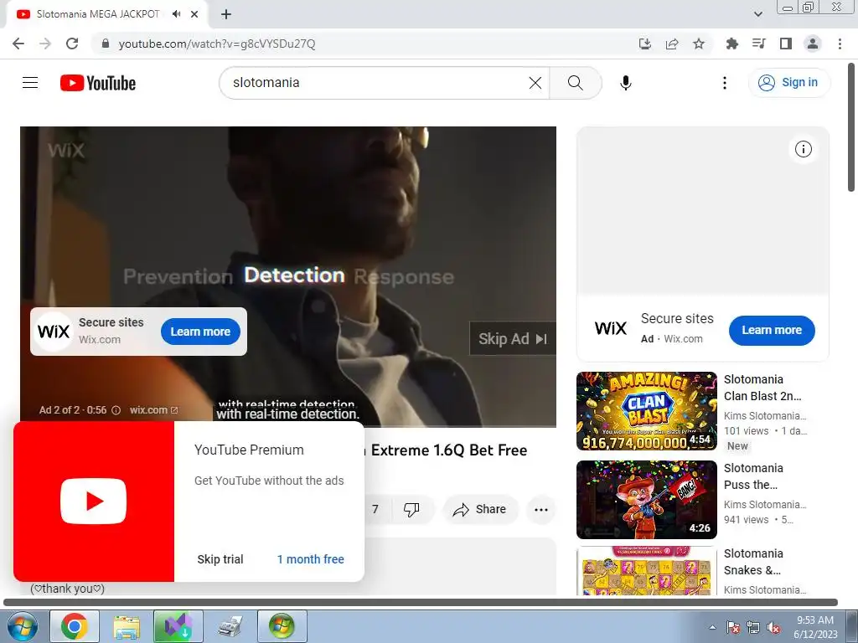Open Slotomania Puss the... title
858x643 pixels.
(753, 476)
